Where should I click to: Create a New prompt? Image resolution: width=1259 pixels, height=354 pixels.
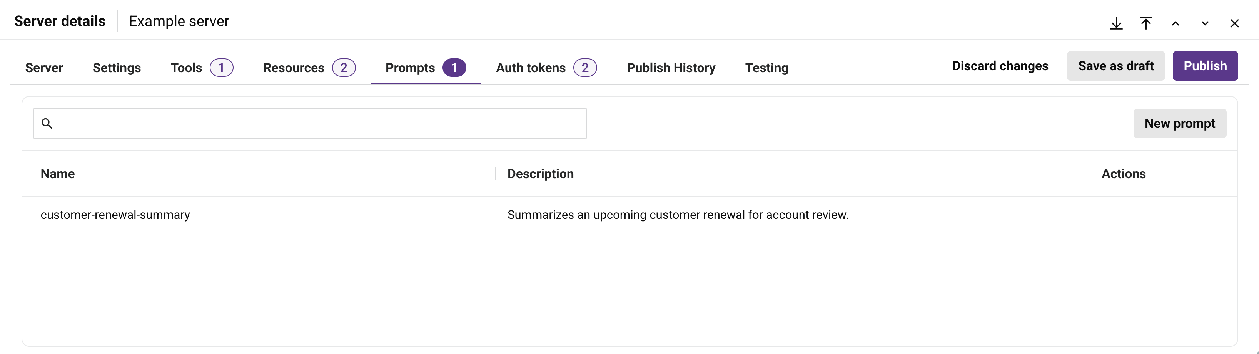[x=1180, y=123]
